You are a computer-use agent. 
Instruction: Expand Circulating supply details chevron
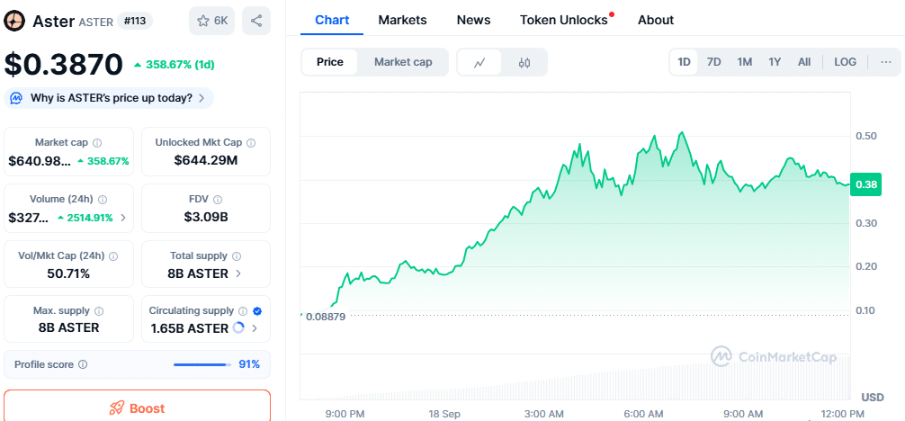(x=255, y=328)
